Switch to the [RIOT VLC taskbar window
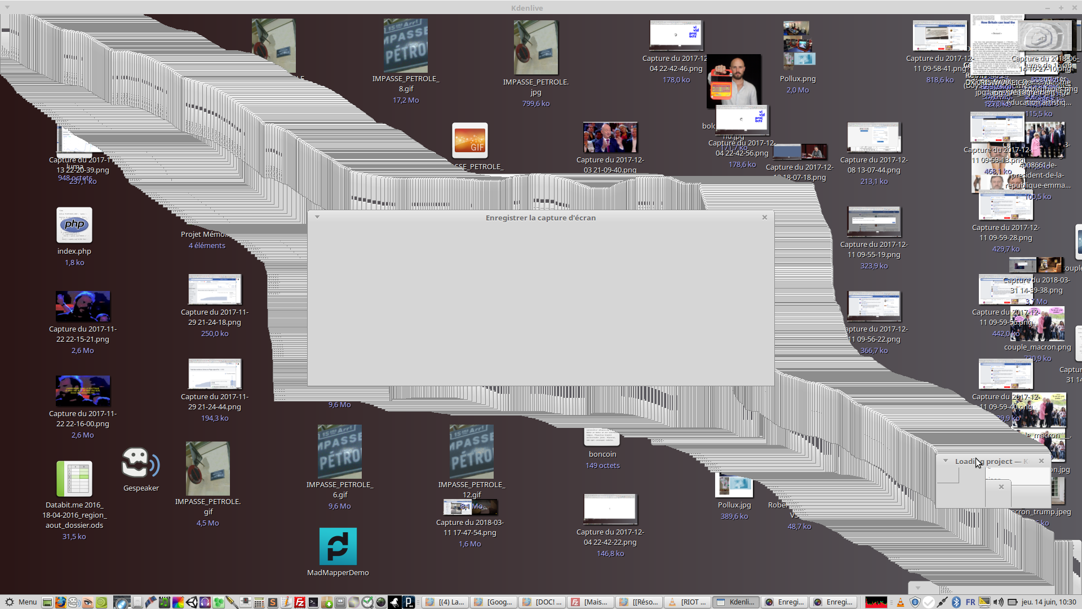Screen dimensions: 1082x609 (x=688, y=602)
